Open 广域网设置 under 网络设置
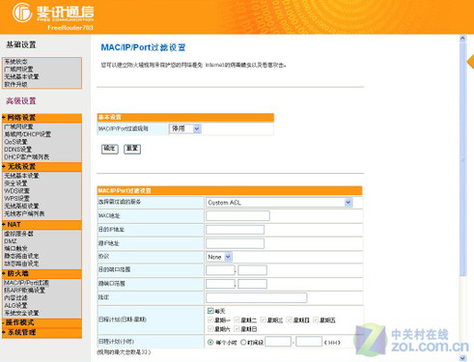Image resolution: width=474 pixels, height=362 pixels. click(18, 126)
